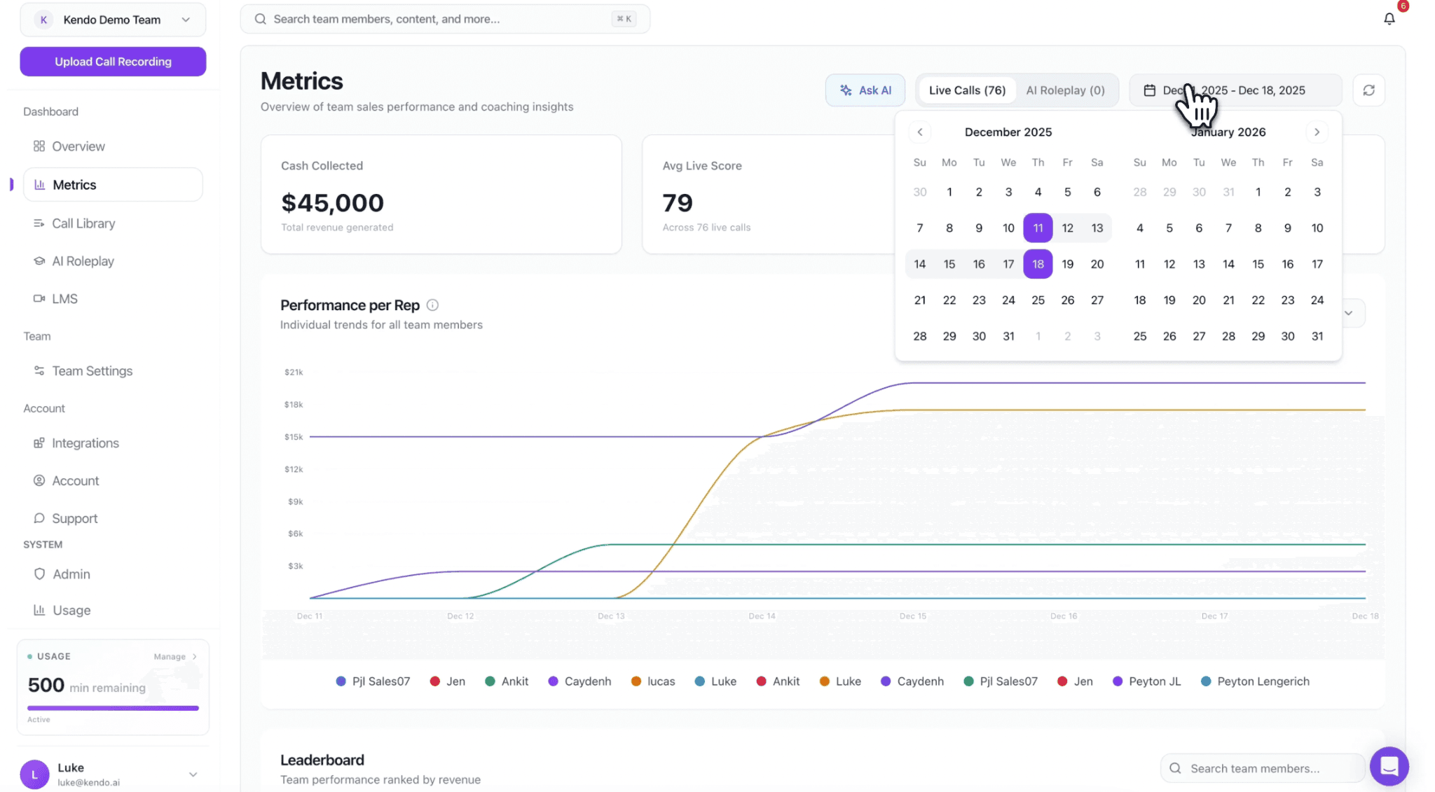Switch to the AI Roleplay (0) tab
1435x792 pixels.
tap(1065, 90)
